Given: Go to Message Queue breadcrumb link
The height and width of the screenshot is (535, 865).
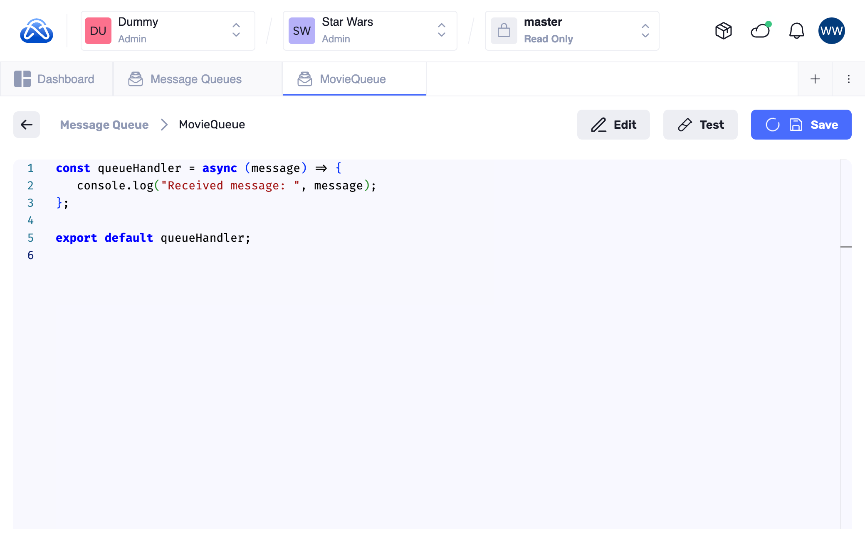Looking at the screenshot, I should 104,125.
